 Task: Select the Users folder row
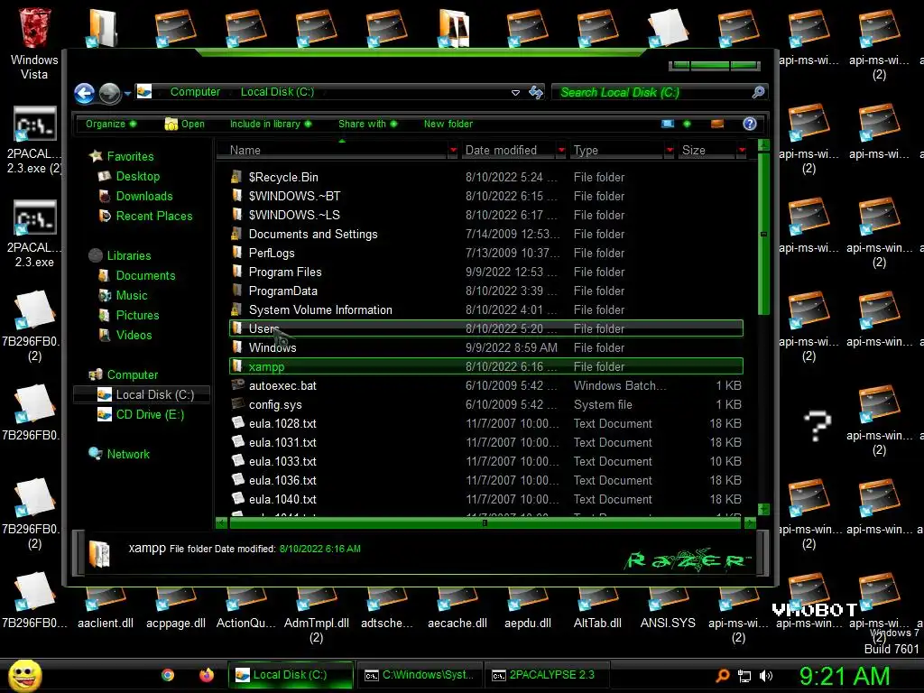pyautogui.click(x=486, y=328)
